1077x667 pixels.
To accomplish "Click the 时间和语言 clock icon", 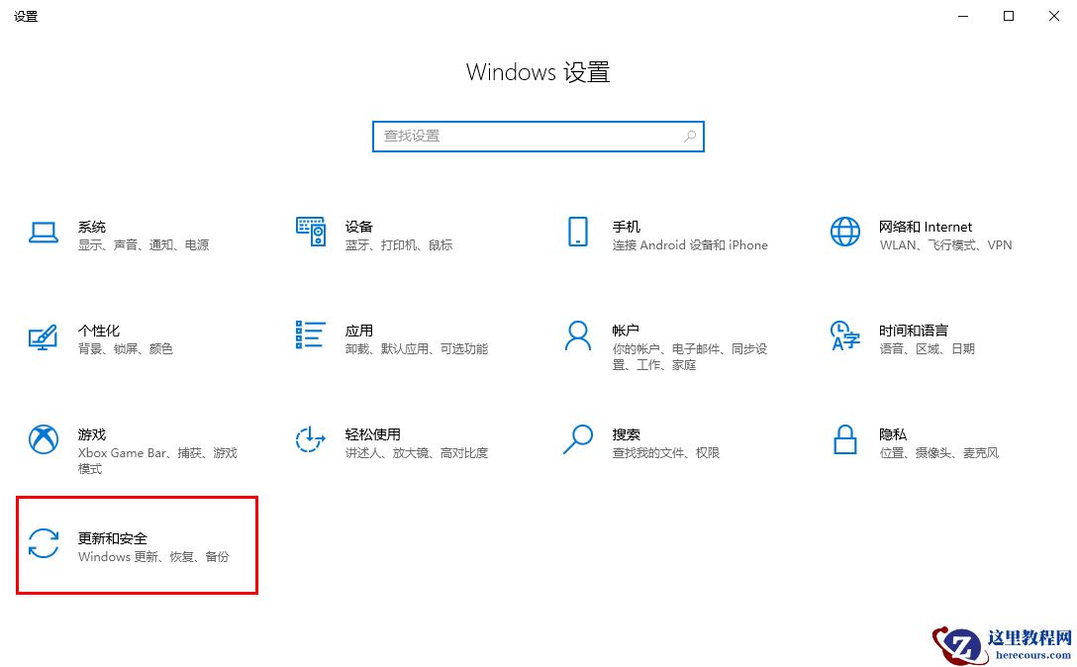I will click(x=844, y=337).
